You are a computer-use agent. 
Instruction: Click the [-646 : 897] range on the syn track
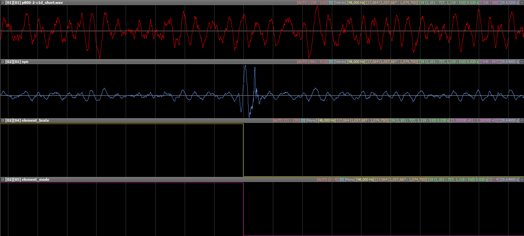point(489,62)
